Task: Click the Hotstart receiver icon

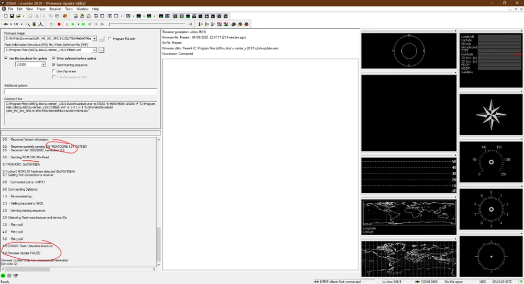Action: point(213,24)
